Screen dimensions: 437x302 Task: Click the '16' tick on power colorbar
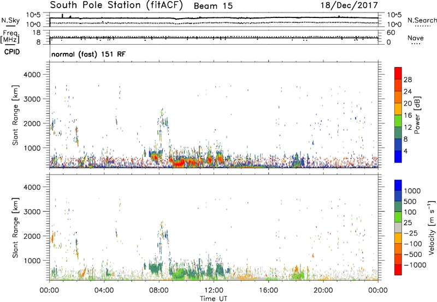click(x=408, y=116)
